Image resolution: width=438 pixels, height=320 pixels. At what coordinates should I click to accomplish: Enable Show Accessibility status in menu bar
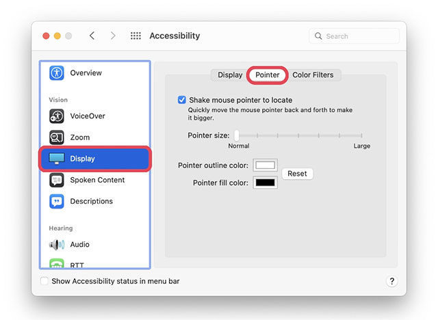point(44,281)
